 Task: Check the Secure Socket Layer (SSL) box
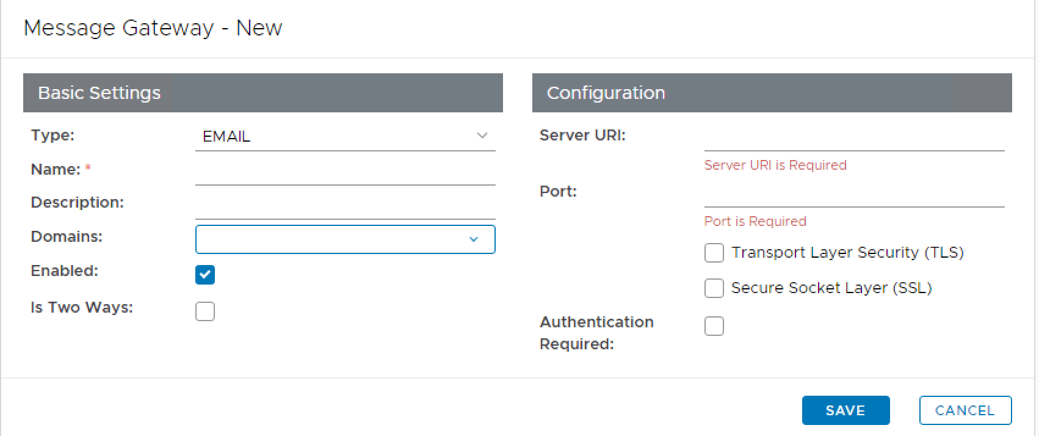tap(714, 288)
